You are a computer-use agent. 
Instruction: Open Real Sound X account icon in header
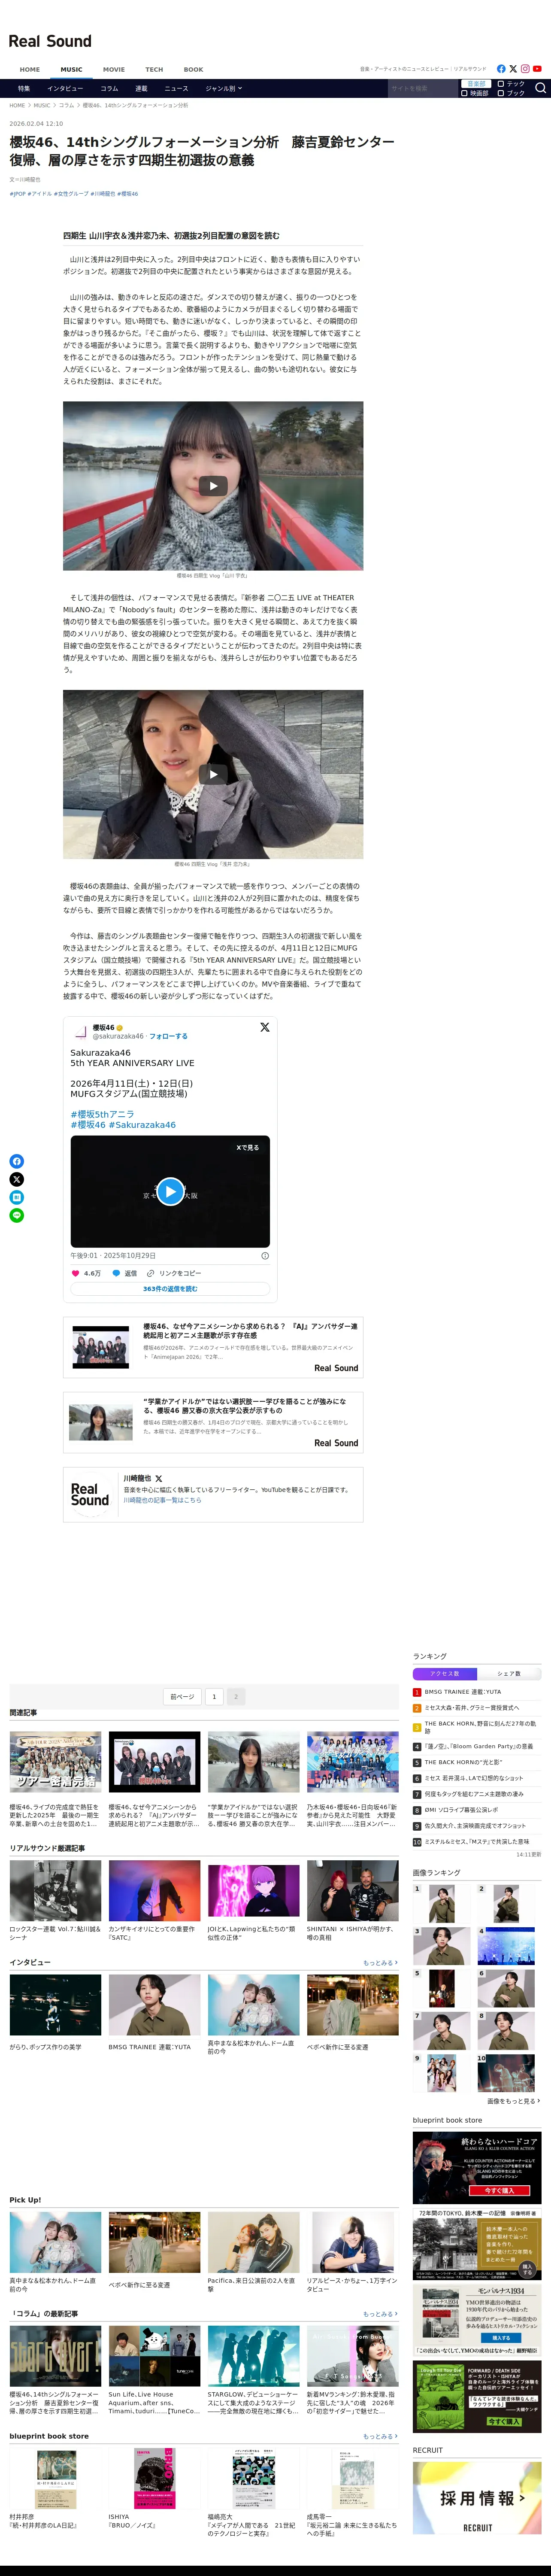pos(513,69)
